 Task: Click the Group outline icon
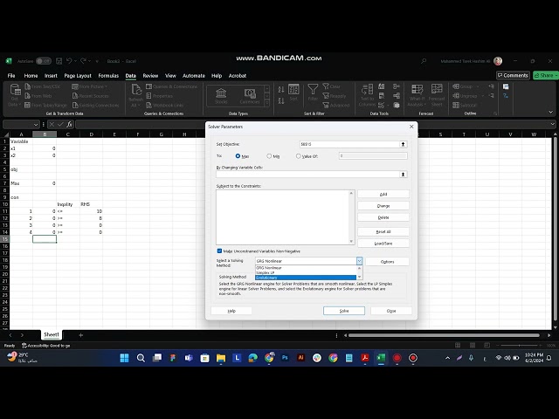point(462,86)
